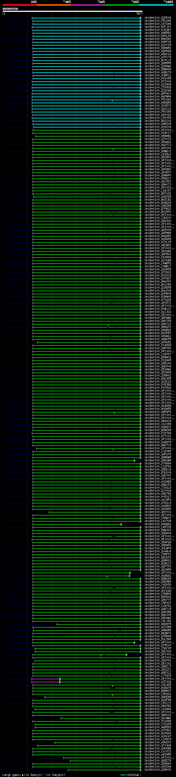
Task: Select the UniRef100_Q9M5M5 label
Action: (x=158, y=63)
